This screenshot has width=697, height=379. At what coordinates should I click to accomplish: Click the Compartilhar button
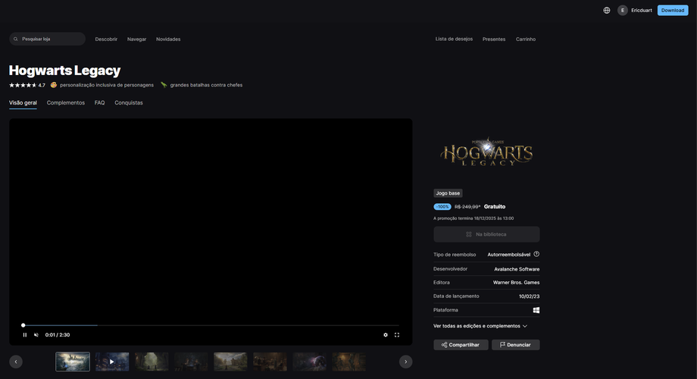point(461,345)
